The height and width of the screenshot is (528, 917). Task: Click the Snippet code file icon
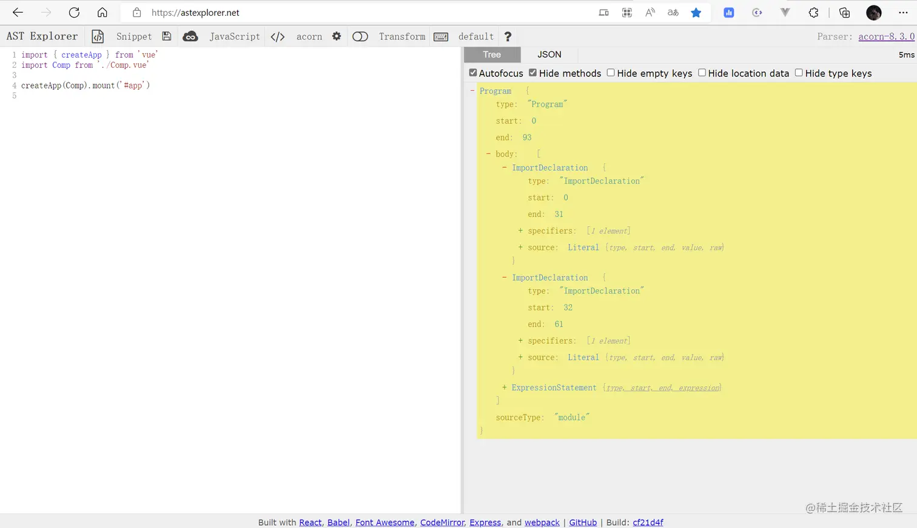(x=98, y=36)
